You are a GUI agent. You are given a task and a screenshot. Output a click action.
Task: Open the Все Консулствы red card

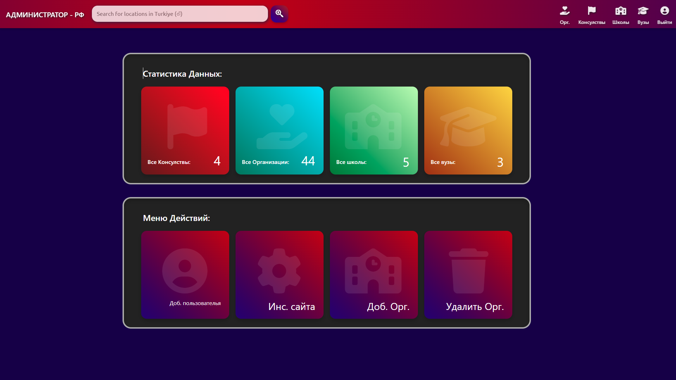click(x=185, y=131)
